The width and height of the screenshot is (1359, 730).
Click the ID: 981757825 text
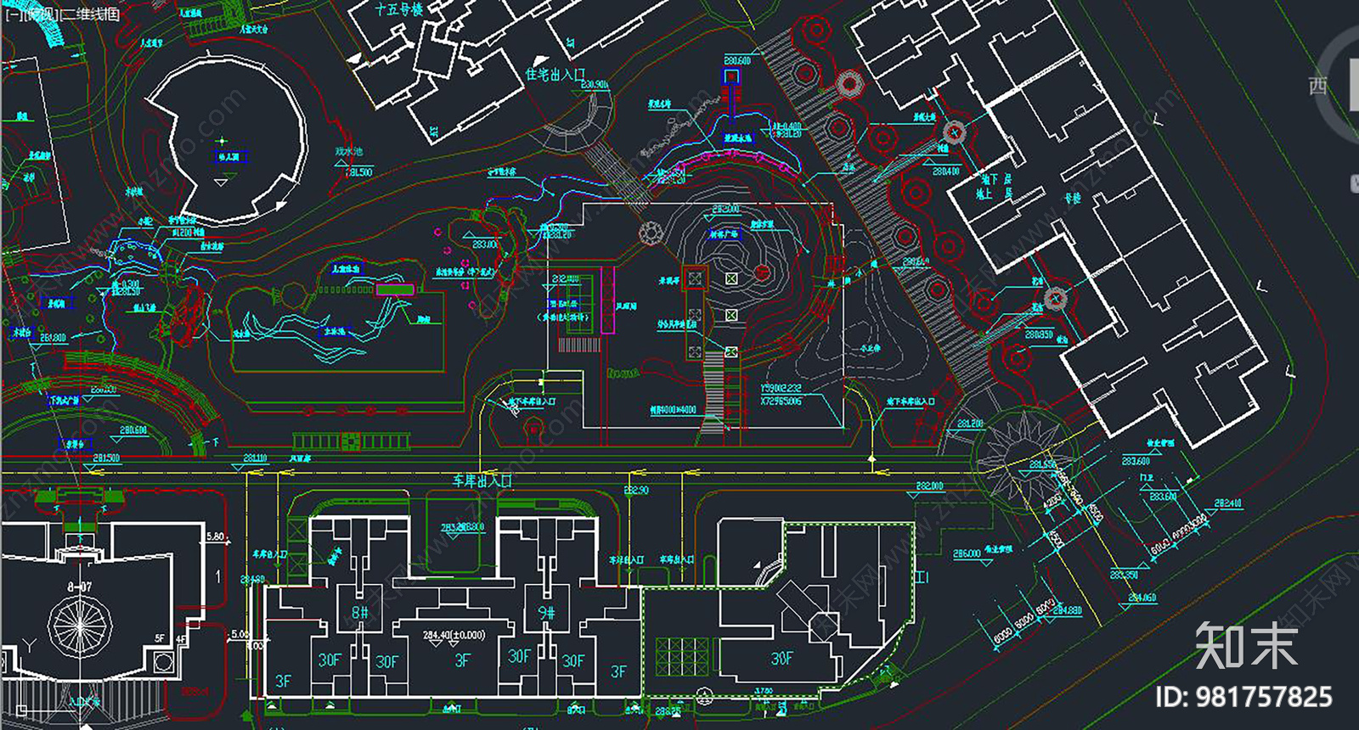click(1243, 698)
